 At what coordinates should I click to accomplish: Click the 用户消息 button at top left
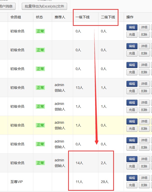8,6
